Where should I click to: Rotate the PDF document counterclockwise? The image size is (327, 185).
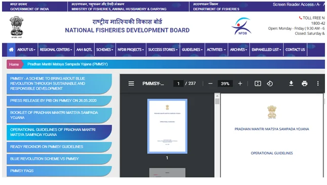[270, 84]
